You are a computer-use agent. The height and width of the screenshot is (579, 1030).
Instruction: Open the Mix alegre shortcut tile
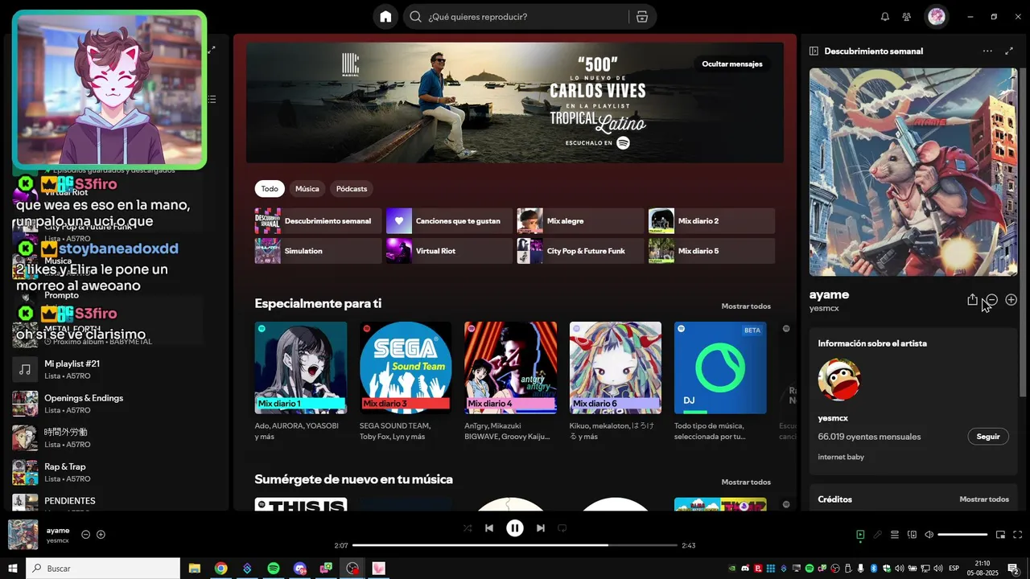[x=580, y=221]
